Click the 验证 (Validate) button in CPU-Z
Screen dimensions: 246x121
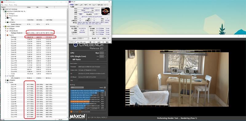(99, 42)
